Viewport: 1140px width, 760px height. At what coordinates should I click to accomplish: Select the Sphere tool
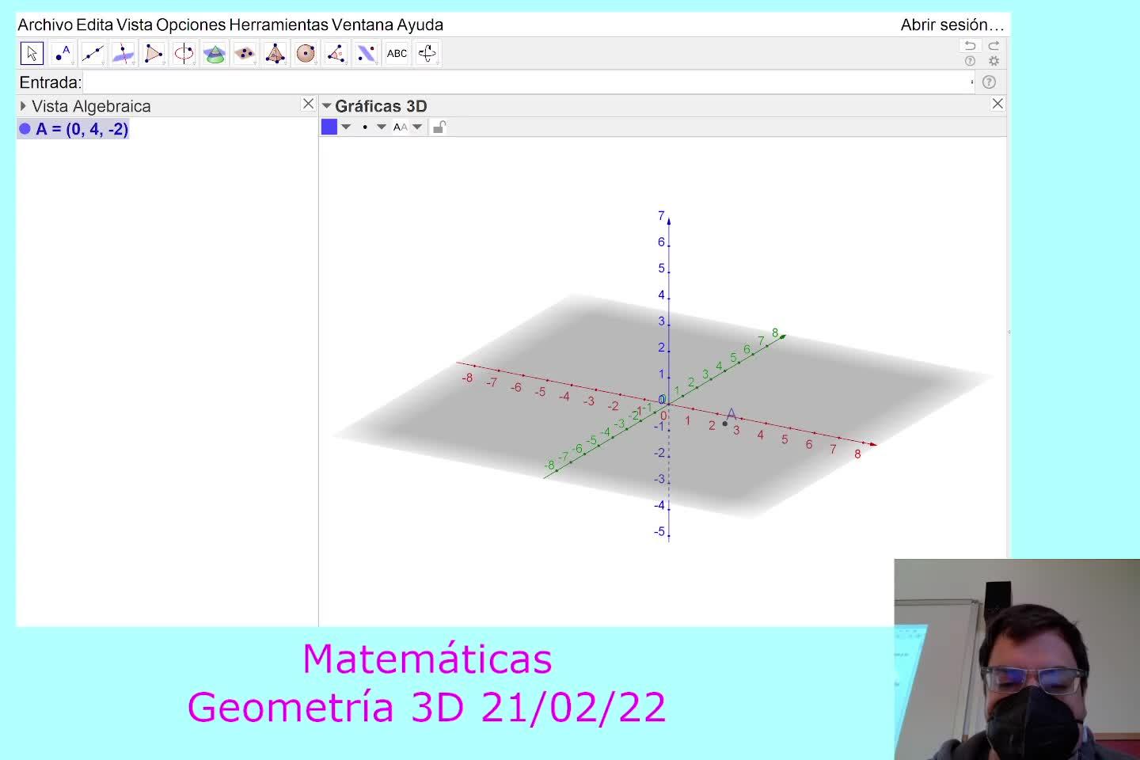coord(306,54)
